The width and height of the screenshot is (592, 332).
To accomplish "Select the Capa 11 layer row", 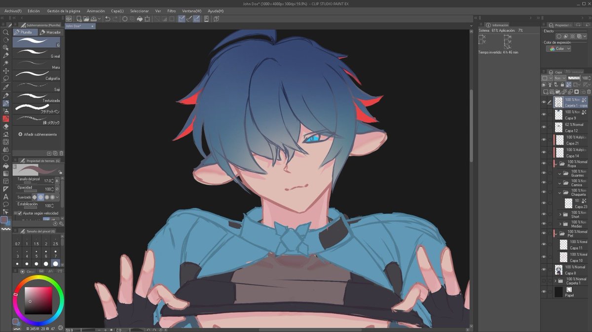I will [572, 245].
